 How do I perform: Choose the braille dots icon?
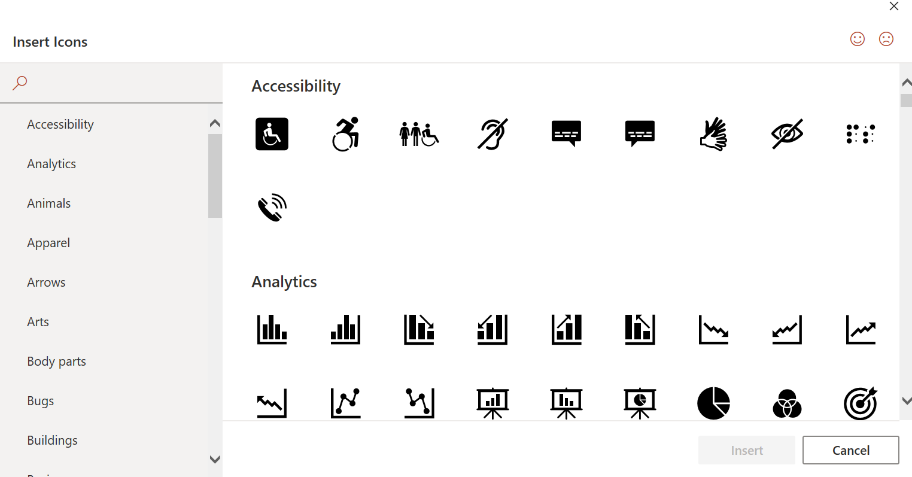tap(861, 133)
